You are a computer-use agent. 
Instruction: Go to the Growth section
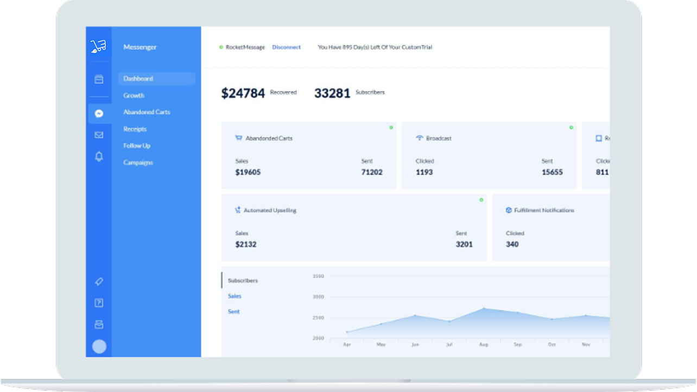pos(134,96)
